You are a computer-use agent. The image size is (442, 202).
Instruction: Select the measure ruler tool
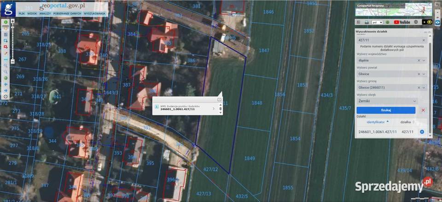click(6, 59)
